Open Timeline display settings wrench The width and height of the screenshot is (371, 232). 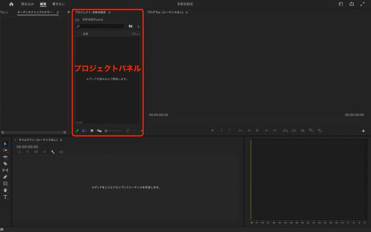pos(53,152)
